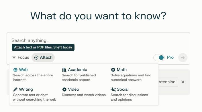Click the Social network icon
Viewport: 202px width, 112px height.
113,89
